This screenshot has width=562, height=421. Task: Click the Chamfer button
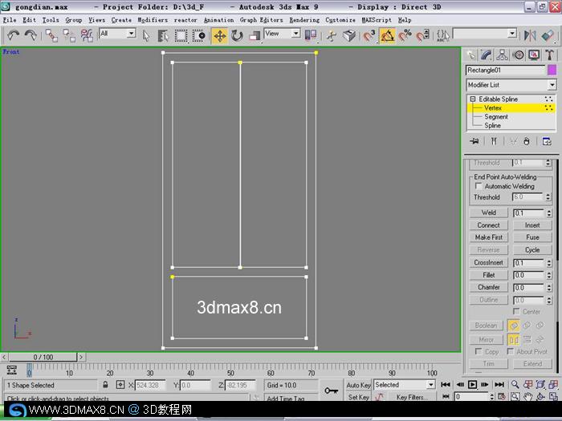point(488,287)
